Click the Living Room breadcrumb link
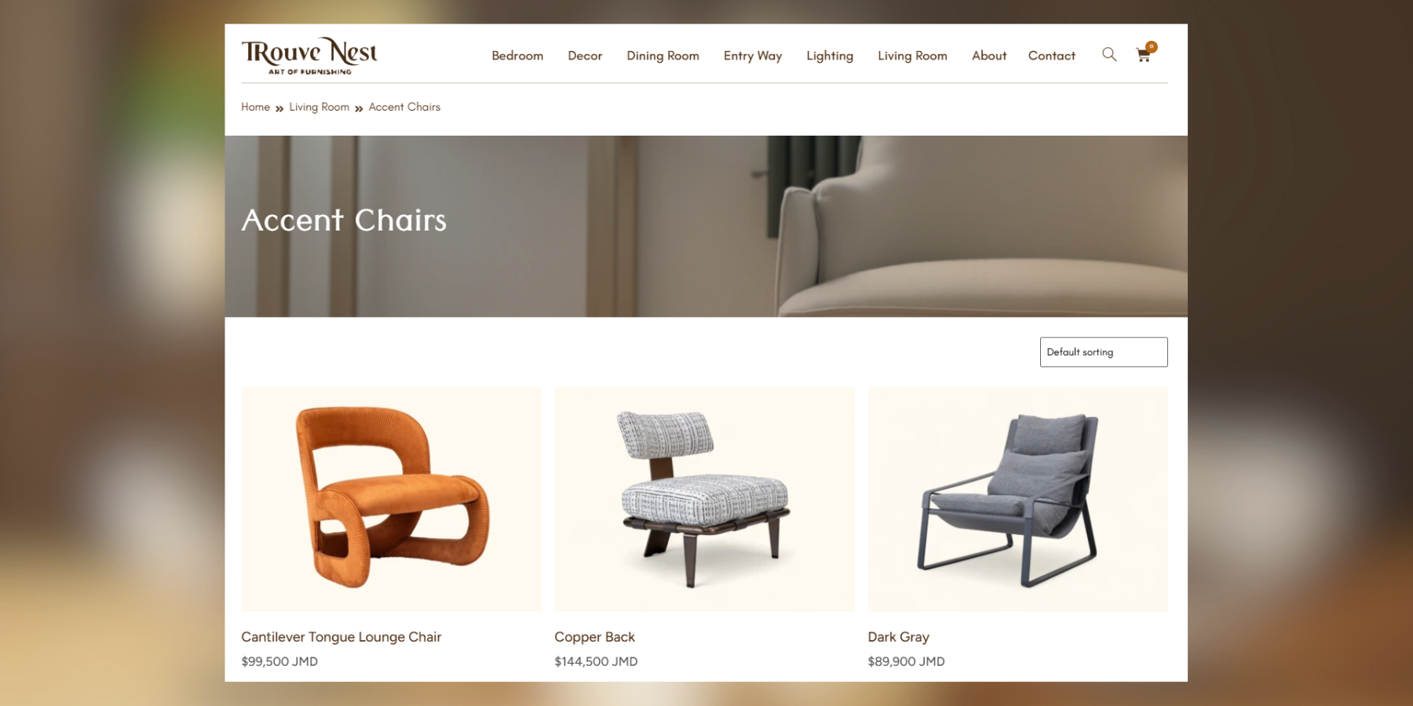Screen dimensions: 1413x706 point(319,107)
